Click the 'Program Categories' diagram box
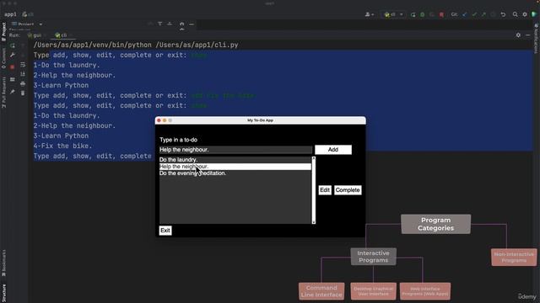Viewport: 540px width, 303px height. (x=435, y=224)
